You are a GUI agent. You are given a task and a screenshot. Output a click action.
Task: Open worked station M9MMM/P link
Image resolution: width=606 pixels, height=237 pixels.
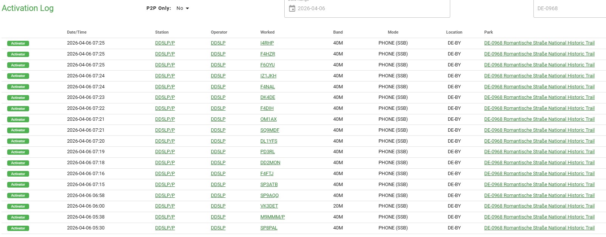(272, 217)
